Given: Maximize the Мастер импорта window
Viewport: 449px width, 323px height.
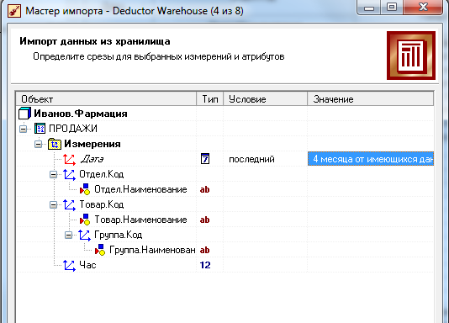Looking at the screenshot, I should point(392,7).
